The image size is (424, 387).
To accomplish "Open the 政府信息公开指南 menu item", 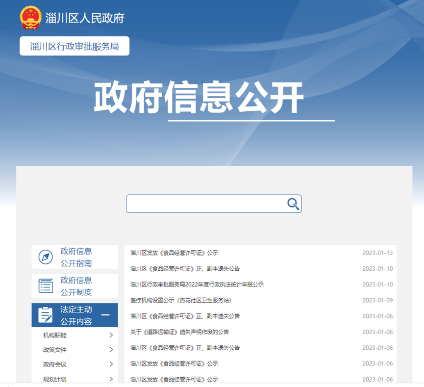I will [76, 257].
